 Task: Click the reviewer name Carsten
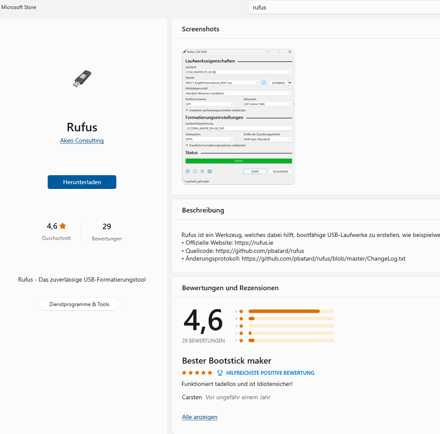[192, 397]
